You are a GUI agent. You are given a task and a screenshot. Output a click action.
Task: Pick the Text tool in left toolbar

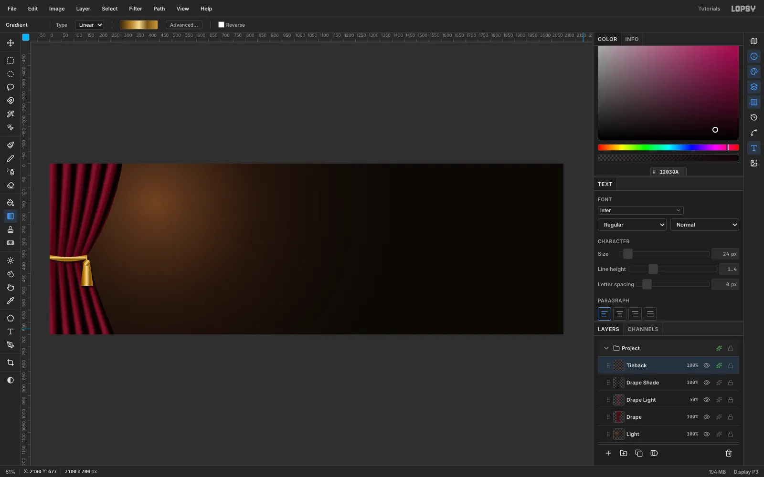[11, 332]
